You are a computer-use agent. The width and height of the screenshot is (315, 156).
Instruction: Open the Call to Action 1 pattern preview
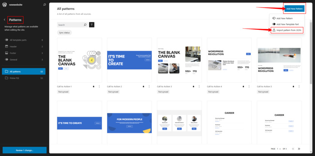[x=79, y=60]
